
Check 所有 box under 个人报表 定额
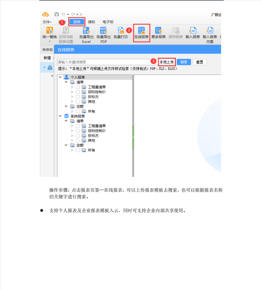coord(78,112)
